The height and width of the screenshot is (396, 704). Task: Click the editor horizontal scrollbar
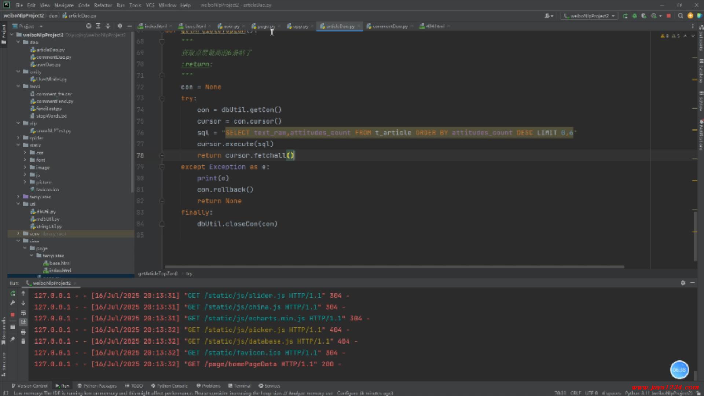[394, 267]
